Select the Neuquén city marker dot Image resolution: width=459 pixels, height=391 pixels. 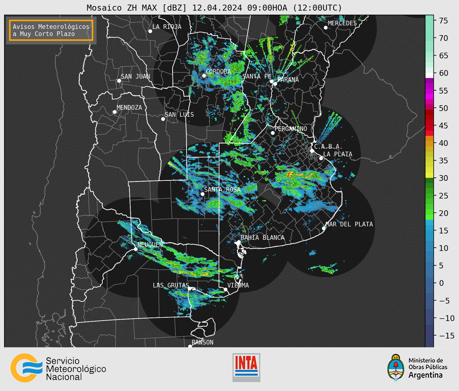click(x=135, y=249)
